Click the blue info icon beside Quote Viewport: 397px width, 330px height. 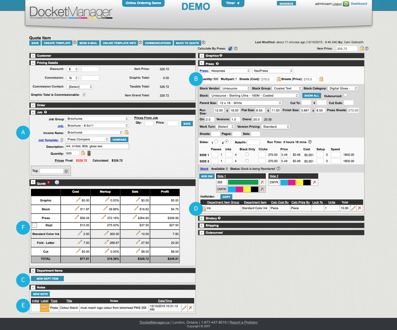(57, 182)
